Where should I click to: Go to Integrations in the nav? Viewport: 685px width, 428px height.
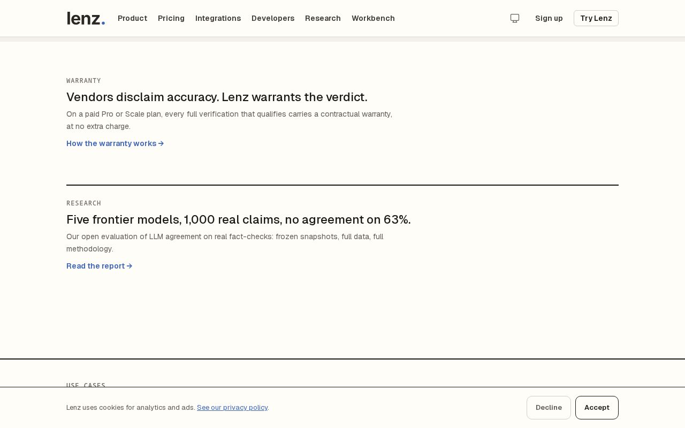(x=218, y=18)
